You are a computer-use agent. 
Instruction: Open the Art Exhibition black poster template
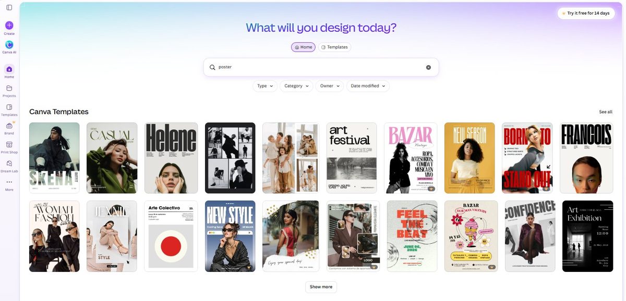[x=588, y=236]
